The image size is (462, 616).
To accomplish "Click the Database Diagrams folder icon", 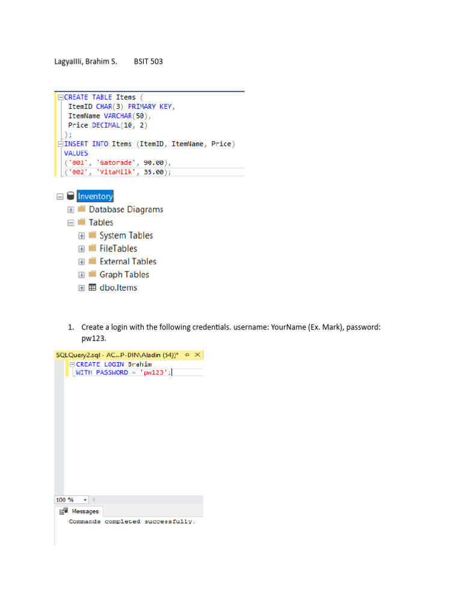I will tap(82, 209).
